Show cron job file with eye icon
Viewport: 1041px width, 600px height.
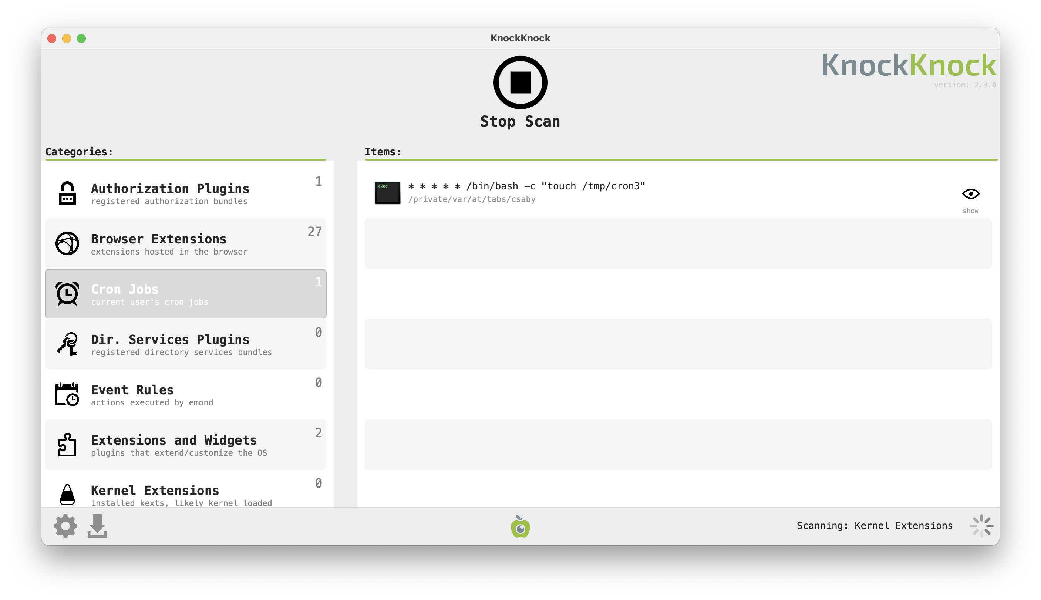971,194
